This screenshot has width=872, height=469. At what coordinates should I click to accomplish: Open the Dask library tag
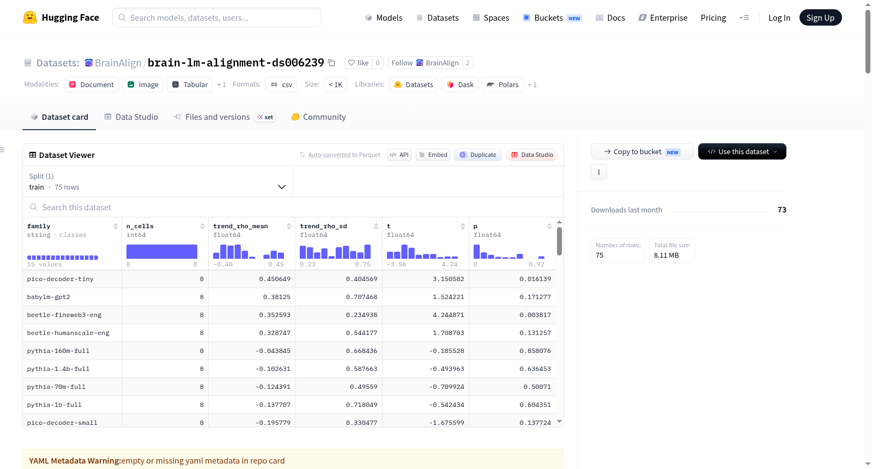460,84
